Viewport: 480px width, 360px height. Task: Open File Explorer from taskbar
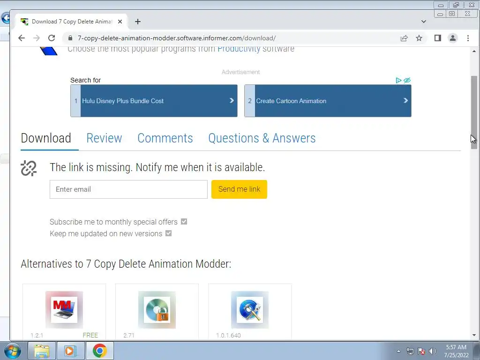42,351
